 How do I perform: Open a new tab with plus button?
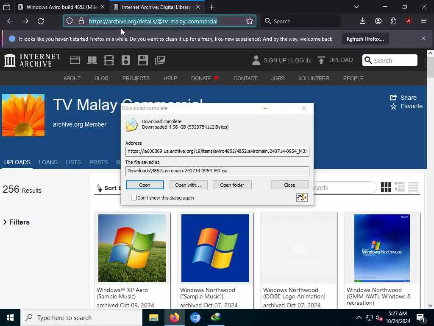pos(212,7)
